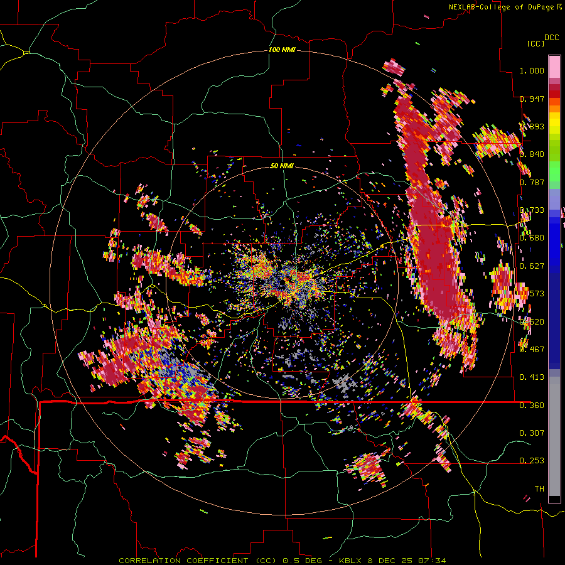Select the 0.787 scale value
The image size is (565, 565).
[x=532, y=182]
